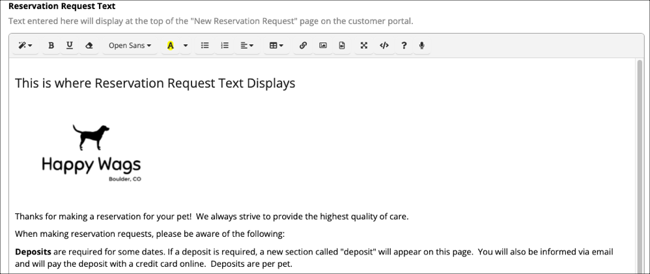Screen dimensions: 650x274
Task: Click the line ending 'Deposits are per pet.'
Action: point(153,264)
